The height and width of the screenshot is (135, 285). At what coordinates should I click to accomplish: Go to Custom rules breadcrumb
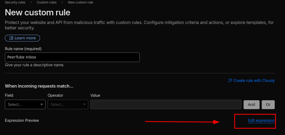click(47, 2)
